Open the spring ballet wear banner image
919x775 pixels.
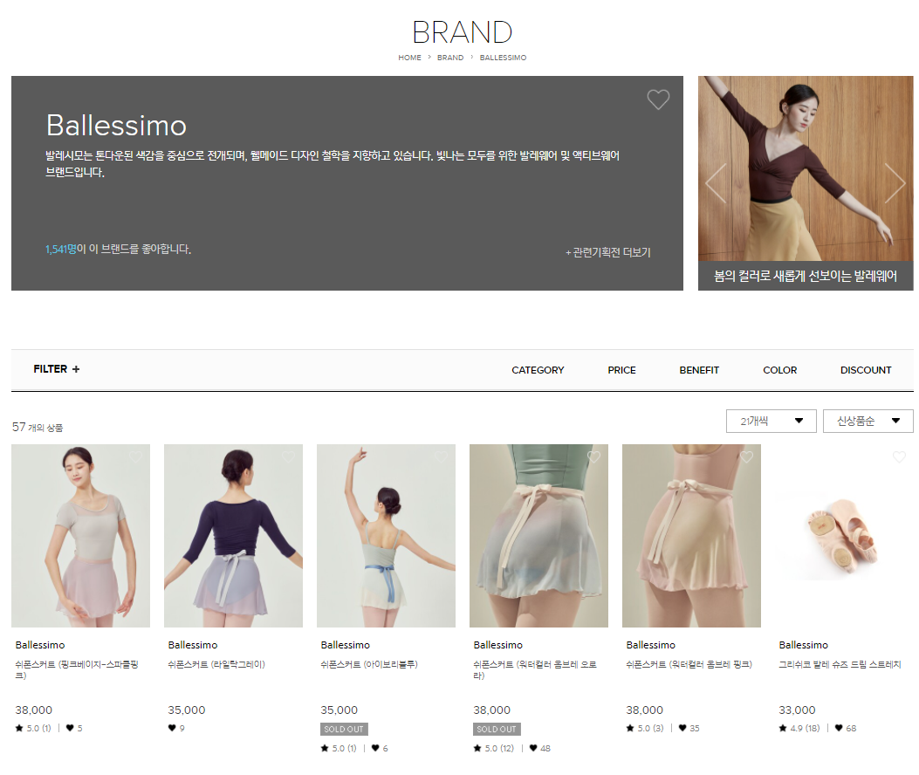pyautogui.click(x=806, y=168)
